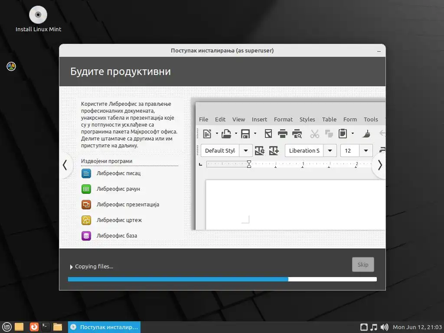Click the Liberation S font name field

tap(304, 150)
